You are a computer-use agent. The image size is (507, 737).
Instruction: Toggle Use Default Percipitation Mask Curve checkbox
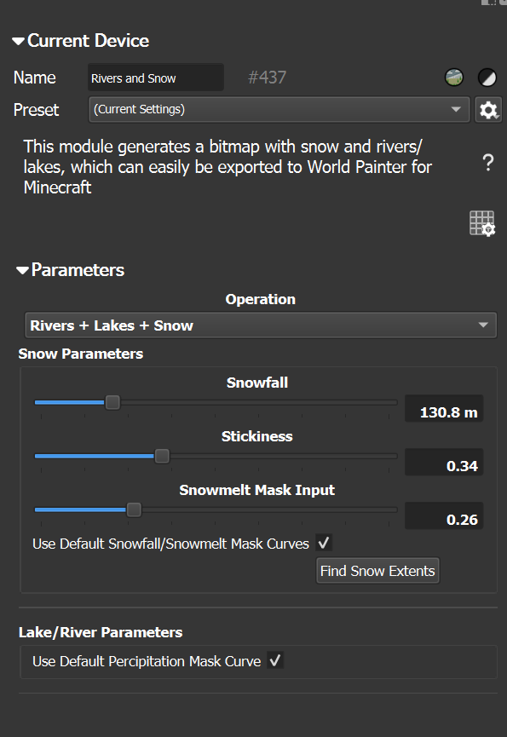point(275,660)
